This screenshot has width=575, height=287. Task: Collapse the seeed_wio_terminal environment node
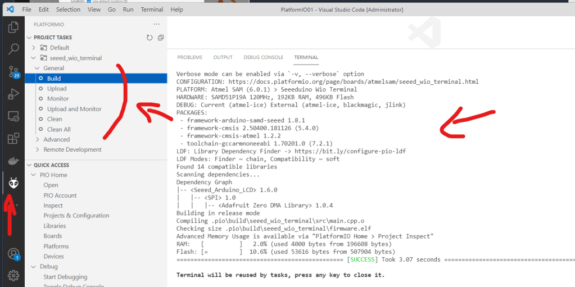(x=34, y=58)
